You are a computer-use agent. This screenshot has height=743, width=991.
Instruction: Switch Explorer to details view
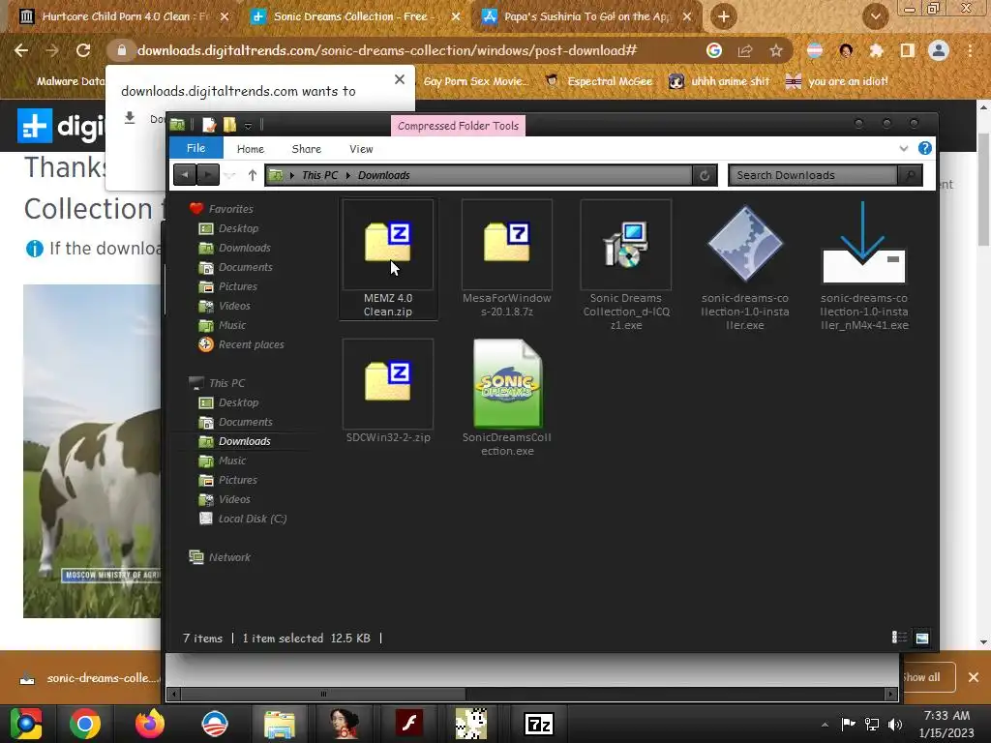coord(899,638)
